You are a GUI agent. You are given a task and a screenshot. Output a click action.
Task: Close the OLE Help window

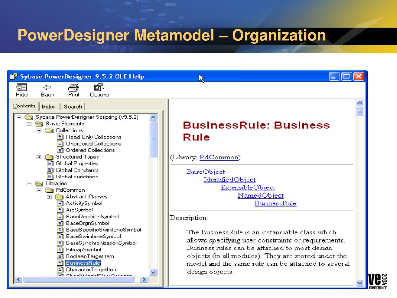[359, 76]
